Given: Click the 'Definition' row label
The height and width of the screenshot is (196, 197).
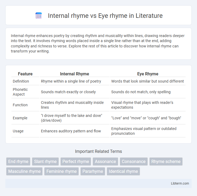Looking at the screenshot, I should [21, 81].
